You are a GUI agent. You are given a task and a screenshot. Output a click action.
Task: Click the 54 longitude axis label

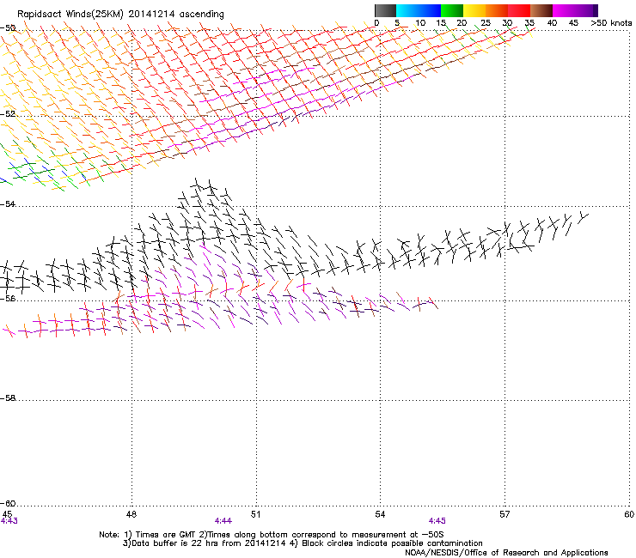point(380,514)
